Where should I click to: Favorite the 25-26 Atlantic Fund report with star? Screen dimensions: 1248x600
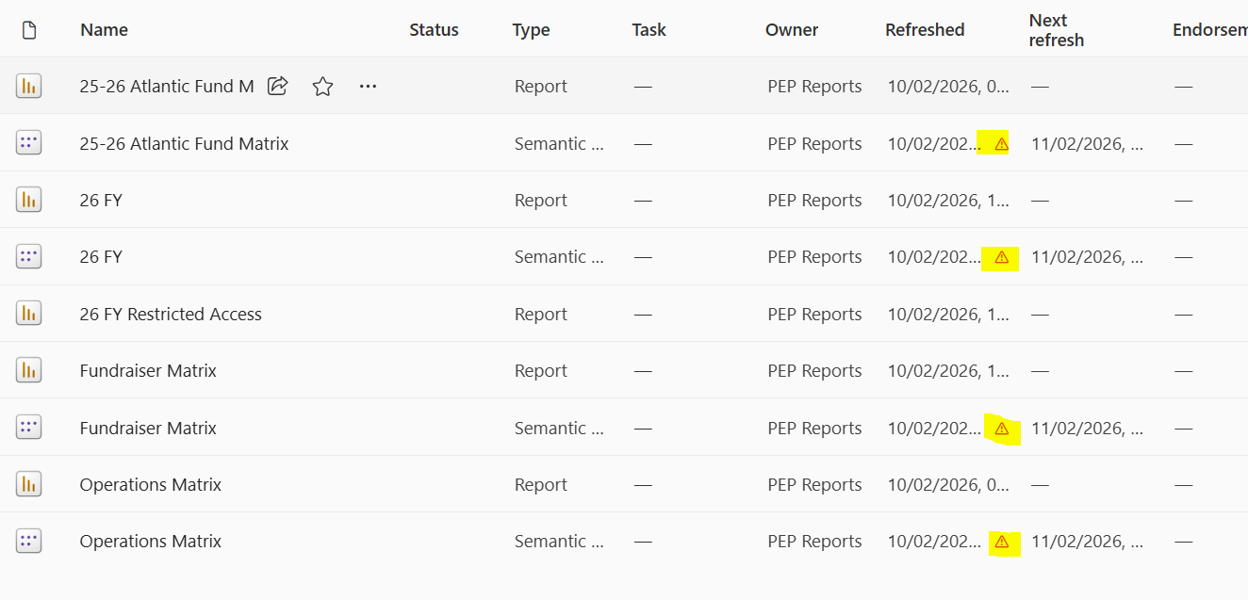click(322, 87)
